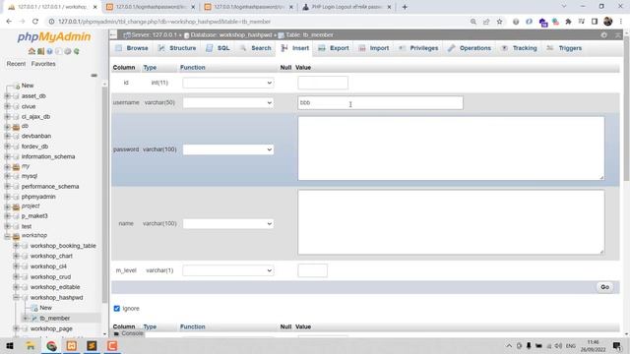This screenshot has width=630, height=354.
Task: Open the Privileges tab
Action: point(419,48)
